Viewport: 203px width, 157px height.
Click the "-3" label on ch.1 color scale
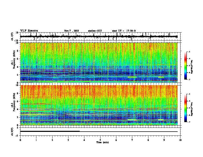[x=189, y=52]
